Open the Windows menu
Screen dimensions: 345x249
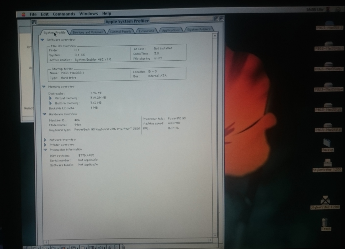89,14
